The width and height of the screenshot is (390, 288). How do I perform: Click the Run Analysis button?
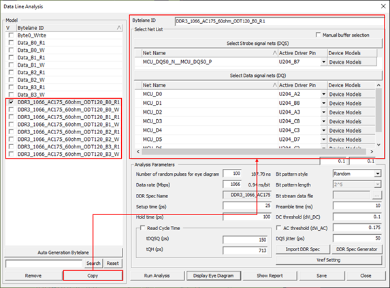coord(157,276)
